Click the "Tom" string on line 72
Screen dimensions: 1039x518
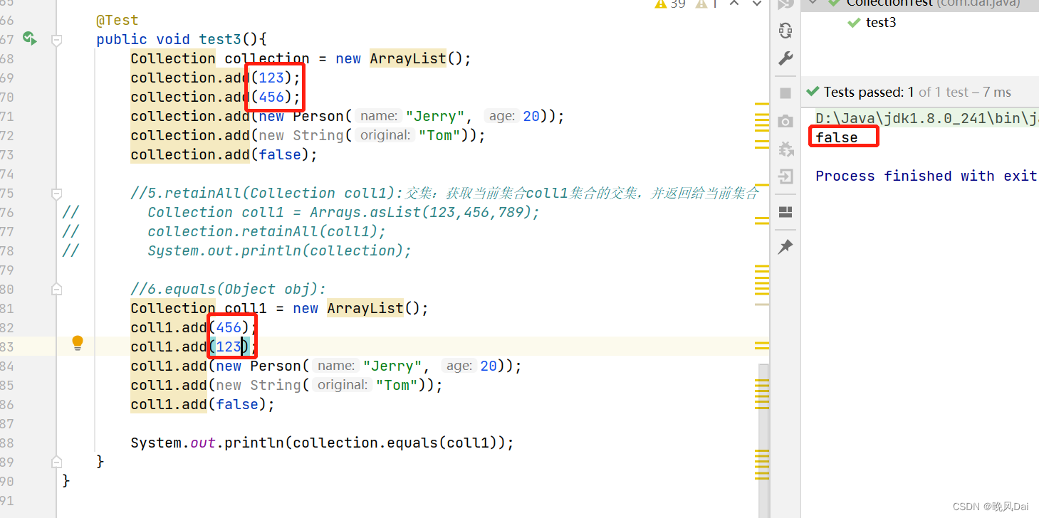pyautogui.click(x=439, y=135)
